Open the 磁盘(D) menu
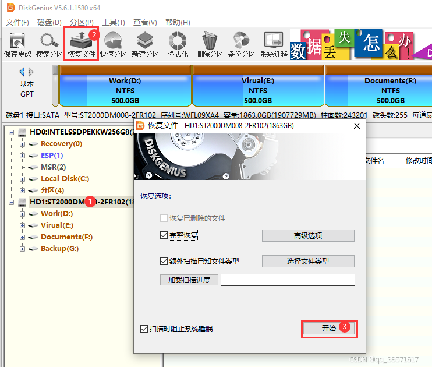The image size is (432, 367). (49, 22)
